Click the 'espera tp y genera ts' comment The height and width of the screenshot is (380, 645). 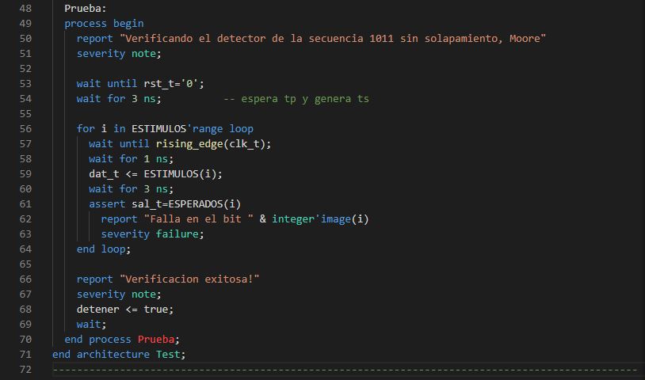(x=296, y=99)
